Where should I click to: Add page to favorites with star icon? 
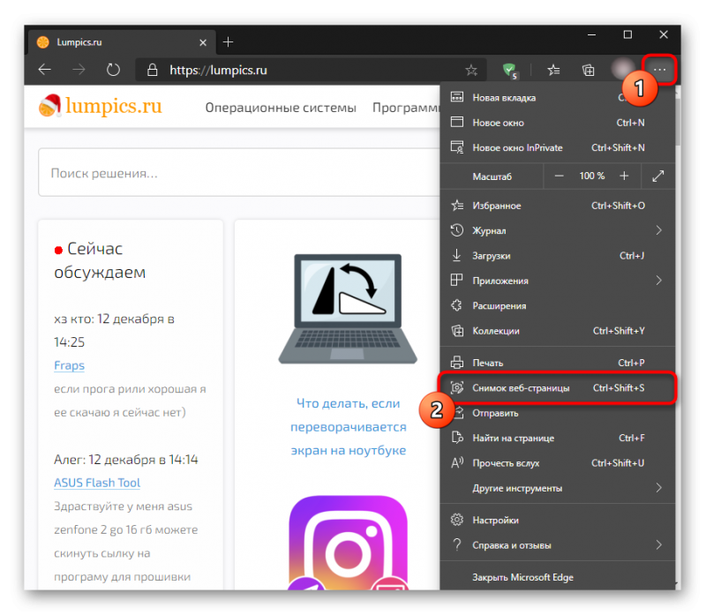click(471, 70)
